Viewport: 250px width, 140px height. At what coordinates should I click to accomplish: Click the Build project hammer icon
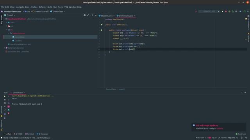pyautogui.click(x=196, y=11)
